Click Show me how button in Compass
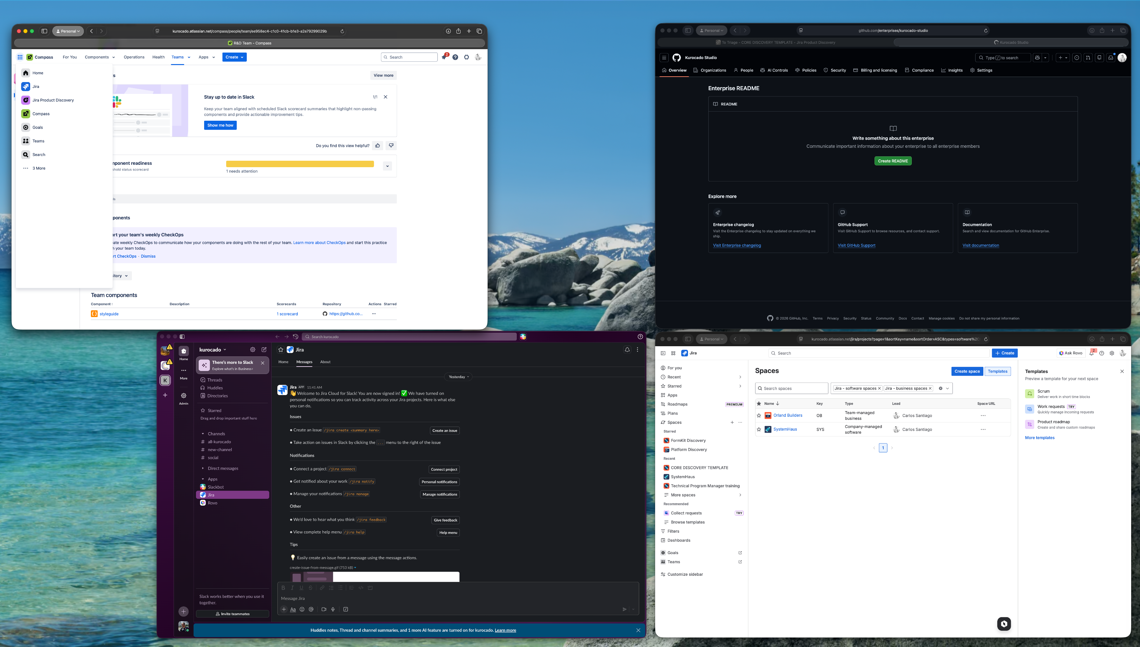 [220, 125]
